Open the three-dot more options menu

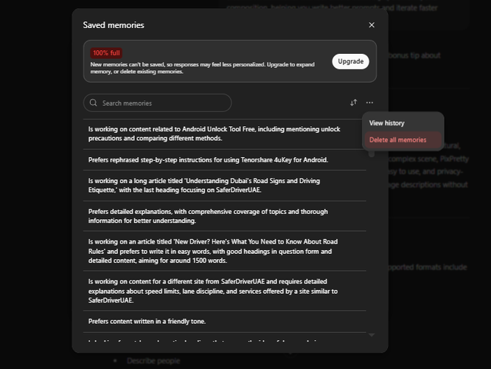[369, 103]
